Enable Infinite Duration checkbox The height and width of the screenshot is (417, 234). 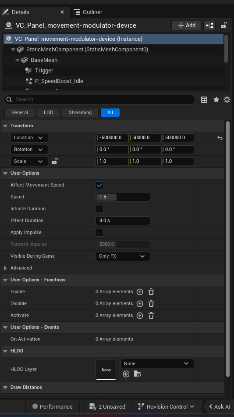click(x=99, y=209)
